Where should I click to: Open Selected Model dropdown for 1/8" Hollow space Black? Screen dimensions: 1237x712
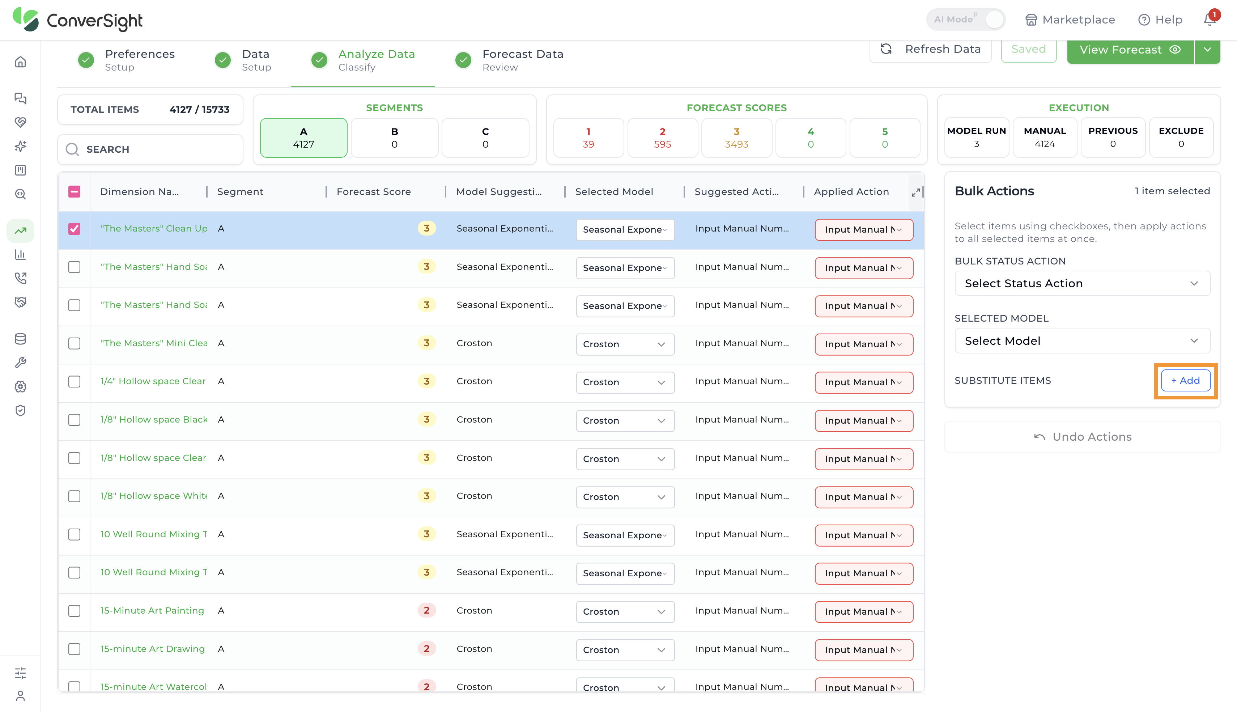click(625, 420)
